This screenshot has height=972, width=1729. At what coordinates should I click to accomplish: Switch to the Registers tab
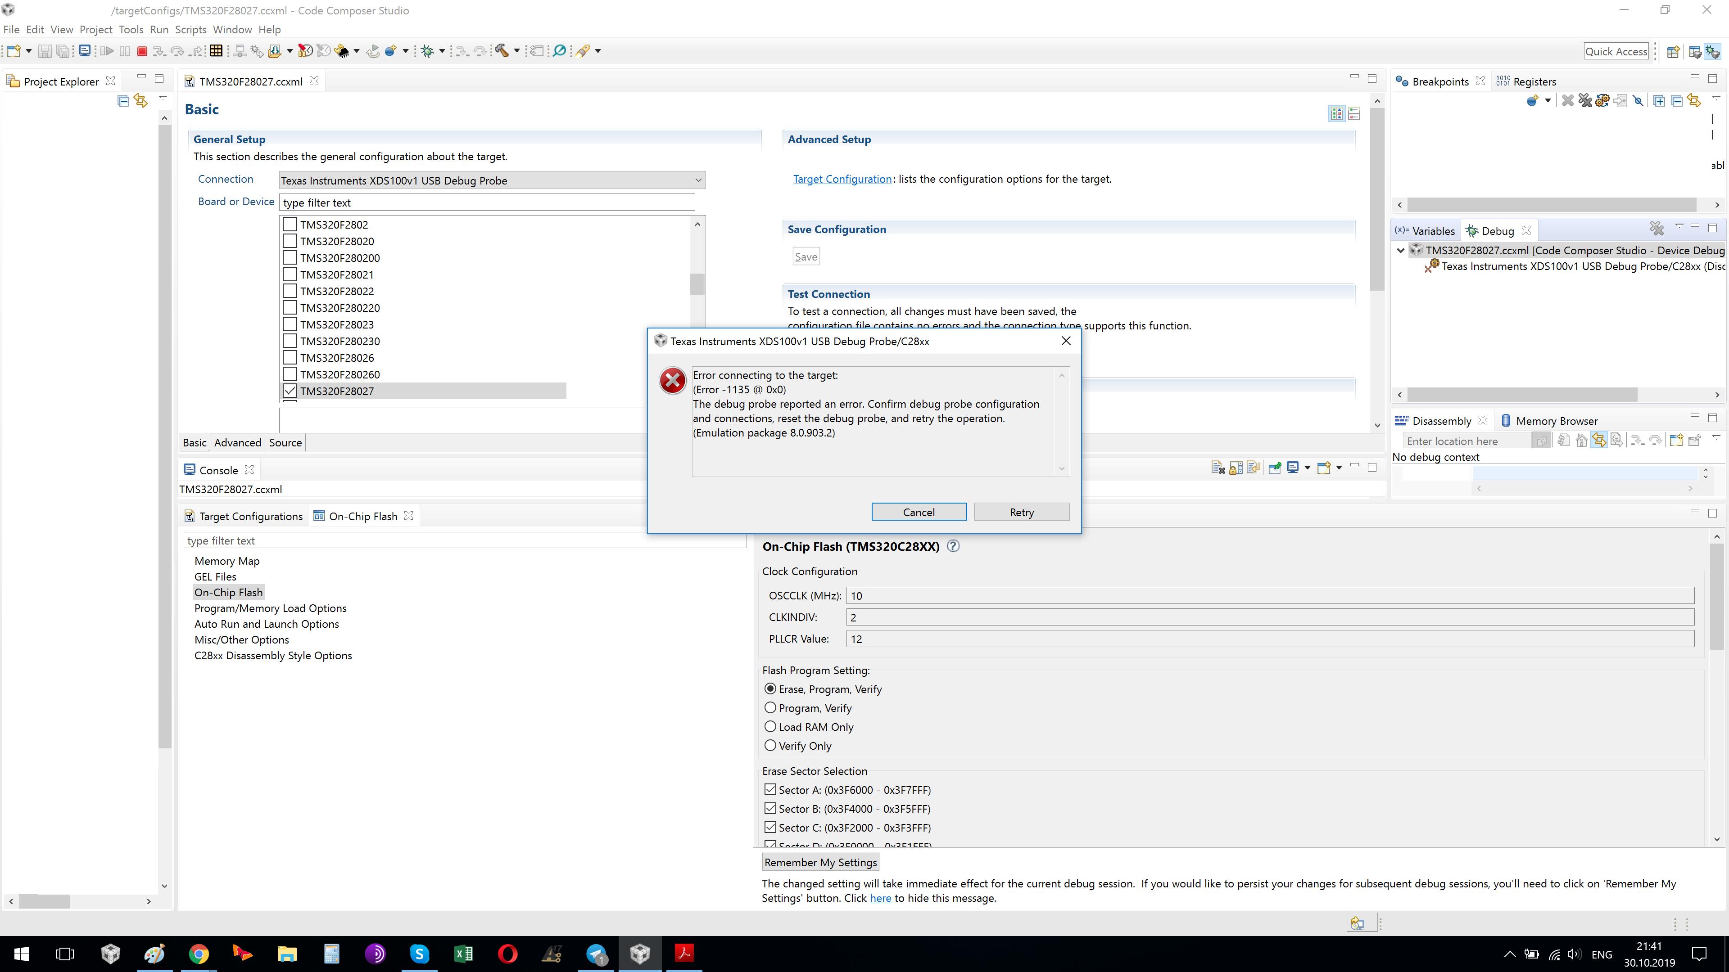tap(1526, 81)
